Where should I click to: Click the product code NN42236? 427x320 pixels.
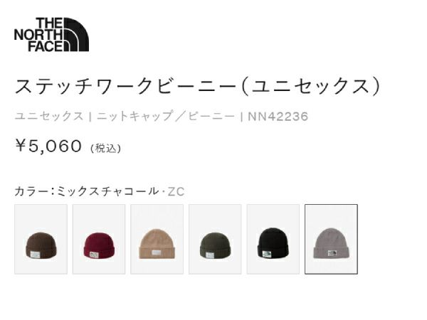tap(278, 117)
